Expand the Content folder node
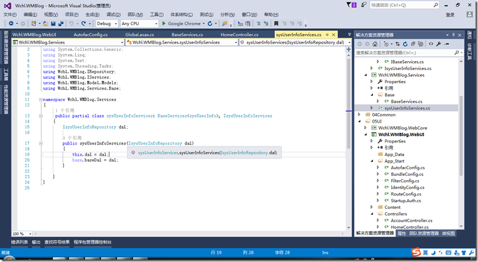This screenshot has width=478, height=262. tap(372, 207)
